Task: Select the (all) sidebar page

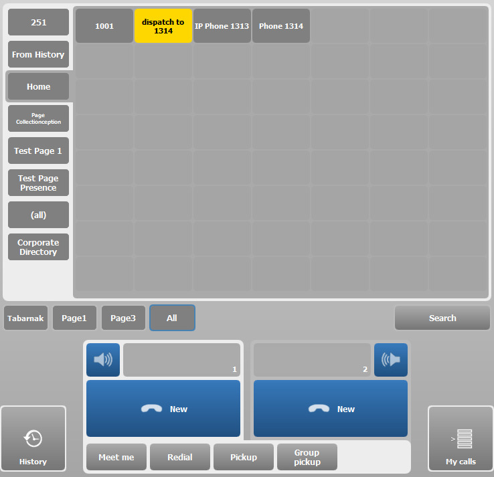Action: coord(38,215)
